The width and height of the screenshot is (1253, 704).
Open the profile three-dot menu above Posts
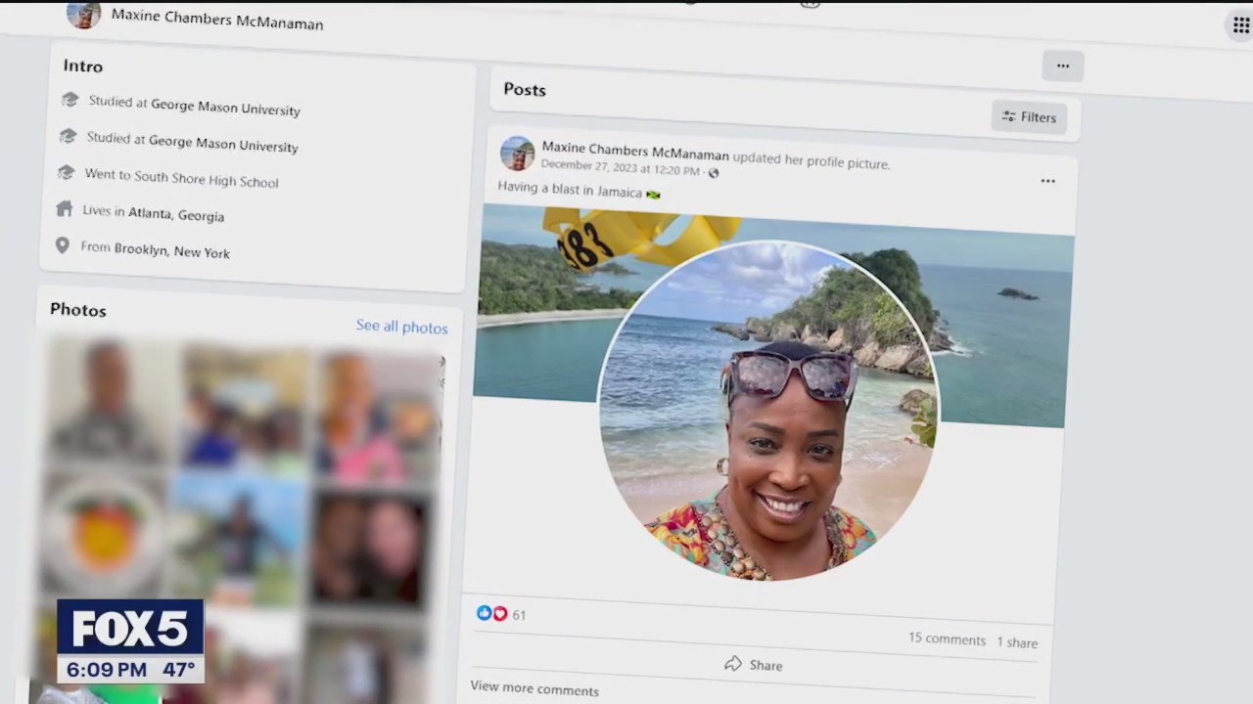pos(1062,66)
